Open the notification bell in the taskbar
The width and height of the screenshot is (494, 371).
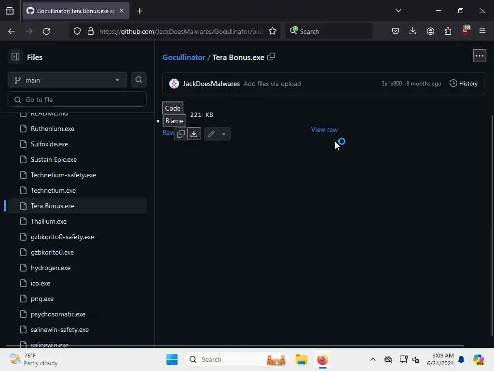[x=461, y=359]
